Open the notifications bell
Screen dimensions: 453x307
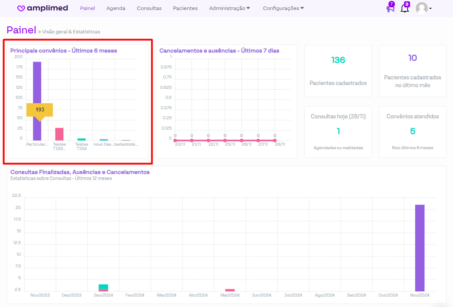click(404, 8)
